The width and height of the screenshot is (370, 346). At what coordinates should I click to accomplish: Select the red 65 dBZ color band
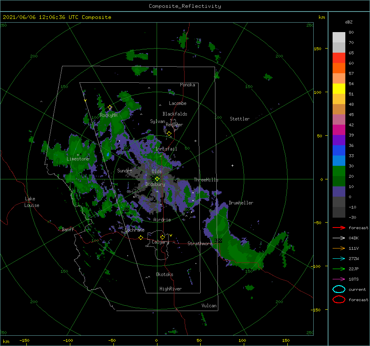pyautogui.click(x=339, y=58)
